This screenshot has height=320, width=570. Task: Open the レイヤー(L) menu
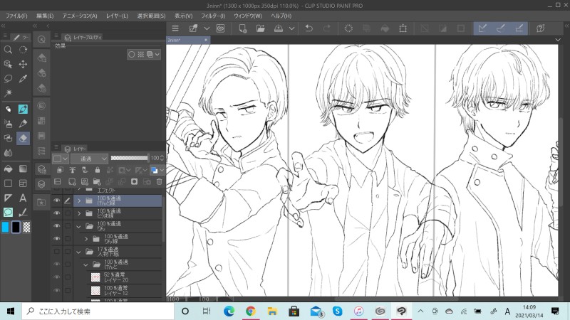point(117,16)
